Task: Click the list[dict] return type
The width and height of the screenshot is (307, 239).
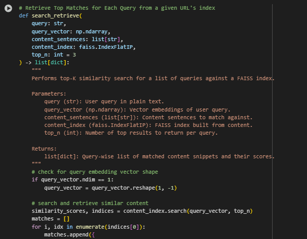Action: tap(51, 63)
